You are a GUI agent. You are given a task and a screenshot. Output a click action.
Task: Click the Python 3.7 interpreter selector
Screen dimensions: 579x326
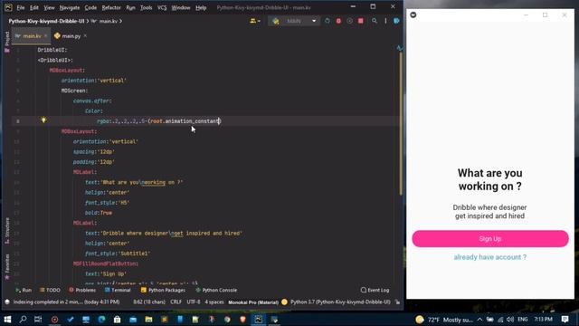point(340,302)
